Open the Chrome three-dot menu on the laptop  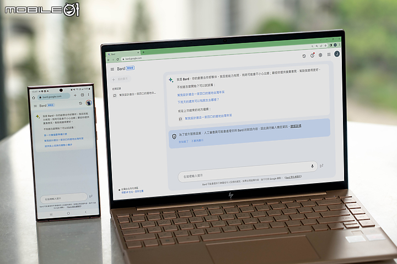(x=340, y=45)
